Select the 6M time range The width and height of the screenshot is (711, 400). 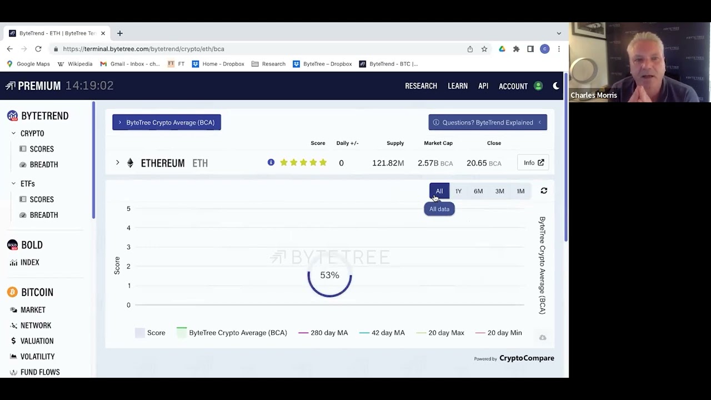(478, 191)
